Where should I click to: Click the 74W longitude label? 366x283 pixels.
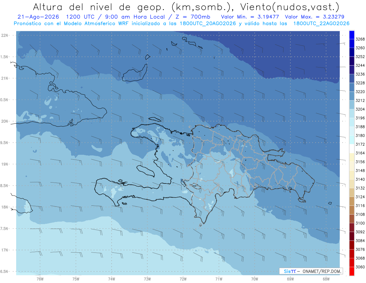pyautogui.click(x=112, y=279)
